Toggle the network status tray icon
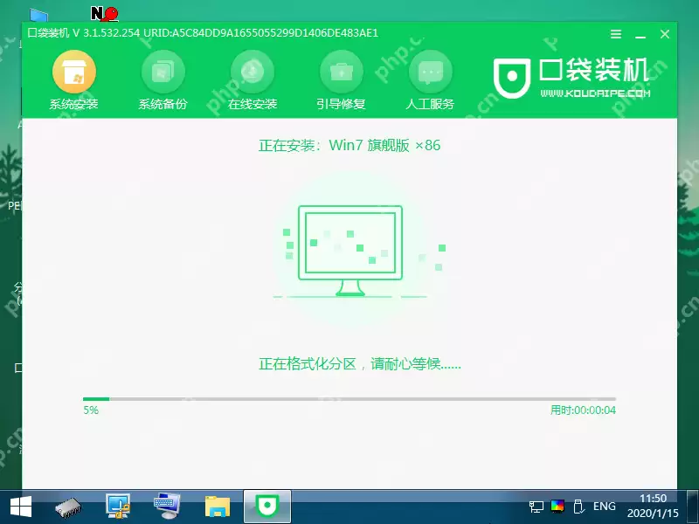The image size is (699, 524). tap(536, 508)
